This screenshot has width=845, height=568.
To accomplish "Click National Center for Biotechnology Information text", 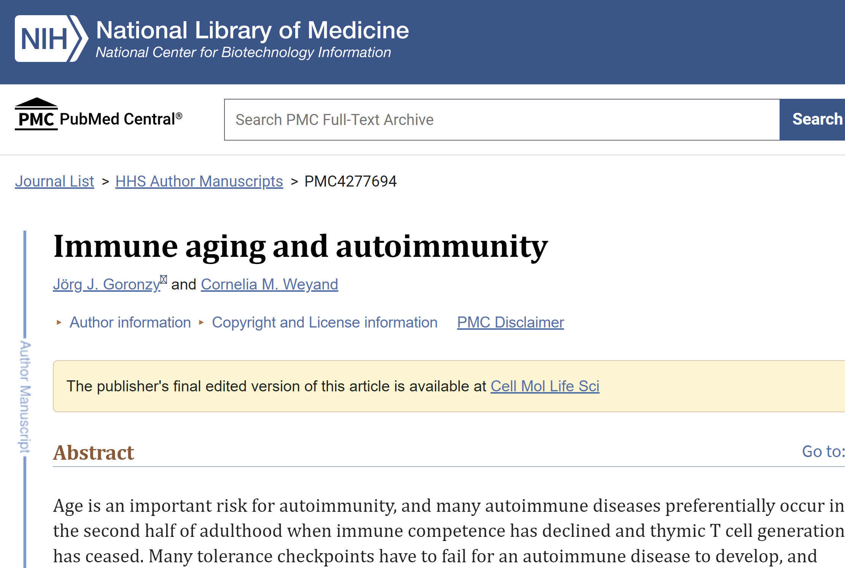I will (243, 52).
